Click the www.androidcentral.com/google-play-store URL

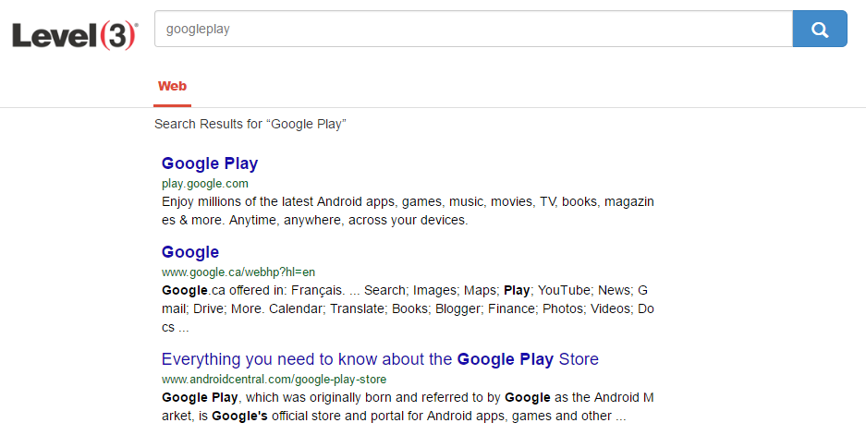click(x=274, y=380)
